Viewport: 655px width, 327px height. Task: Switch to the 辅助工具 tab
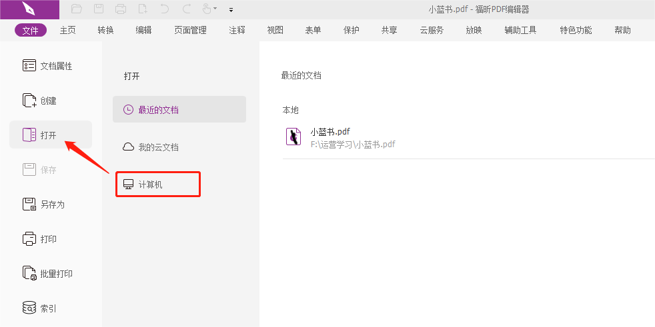(520, 31)
